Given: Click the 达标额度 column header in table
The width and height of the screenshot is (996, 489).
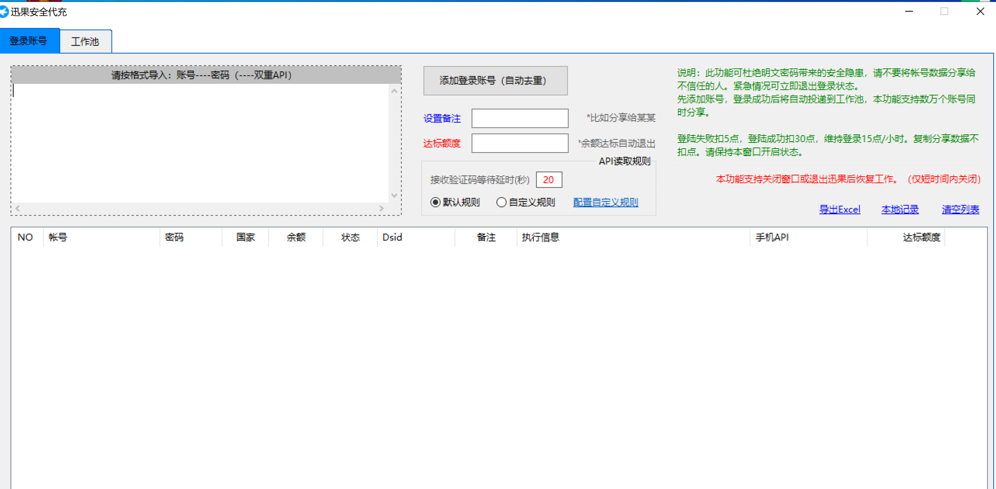Looking at the screenshot, I should [x=906, y=237].
